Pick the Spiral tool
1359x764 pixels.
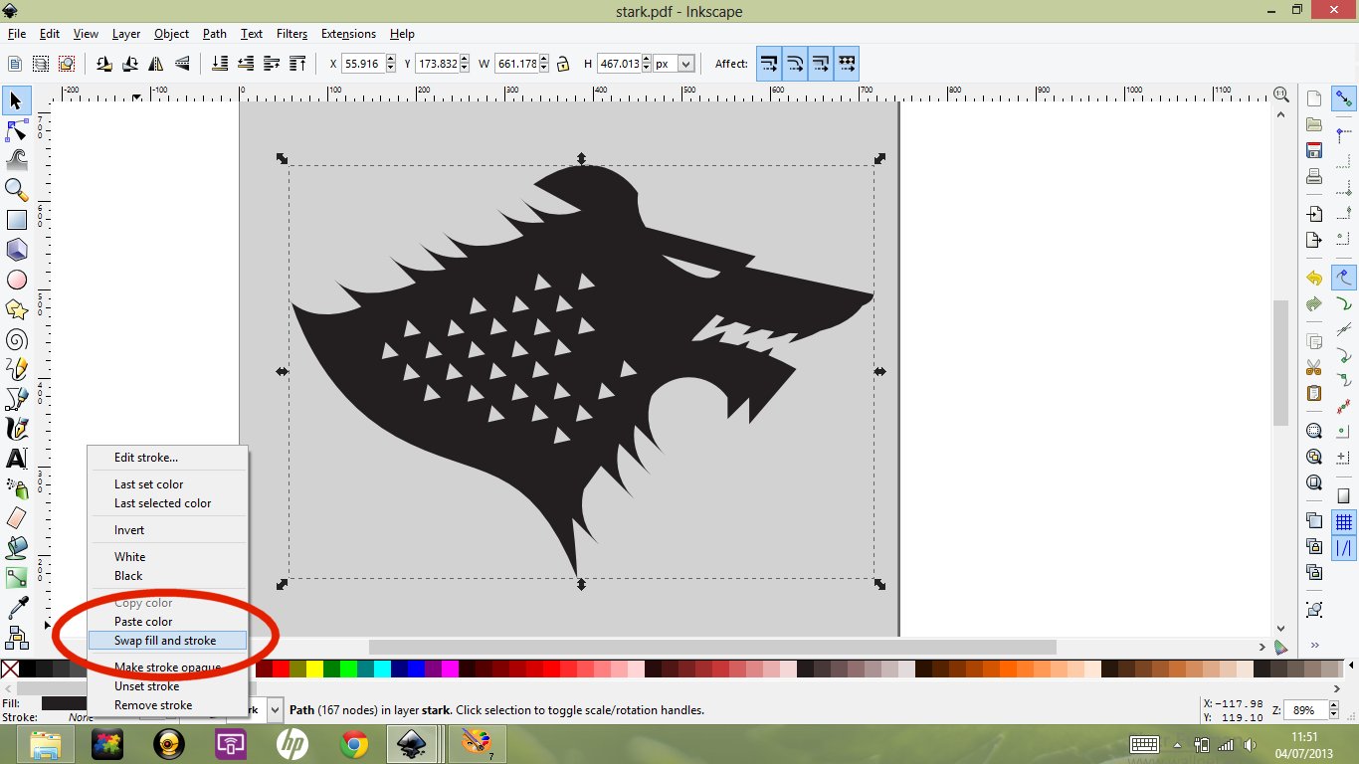point(16,339)
